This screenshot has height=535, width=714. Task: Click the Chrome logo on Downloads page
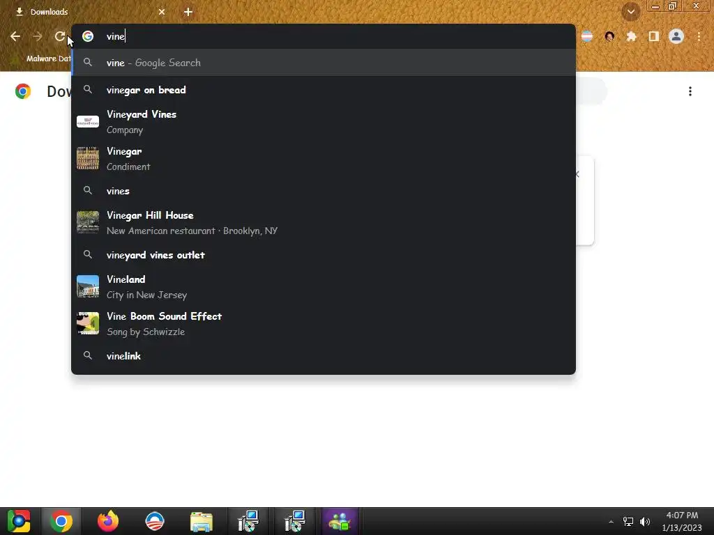pos(23,91)
